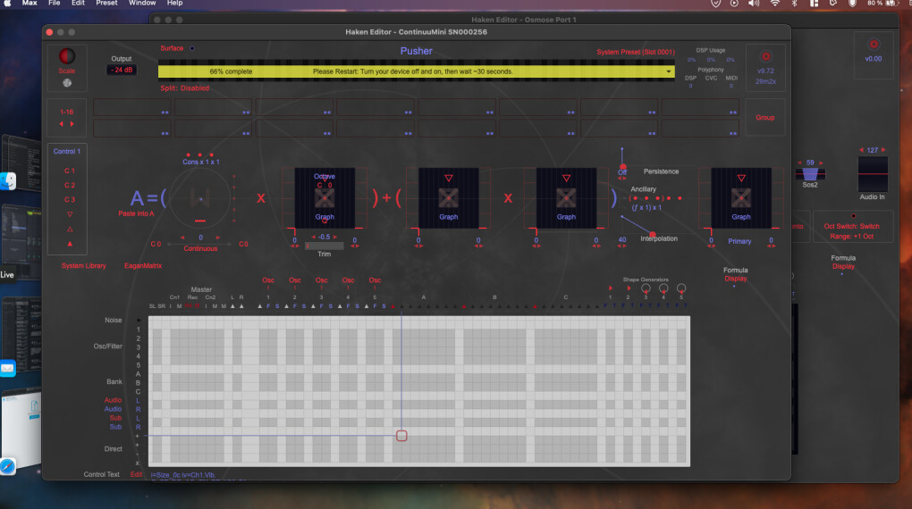Open the down triangle in third Graph box
The image size is (912, 509).
pyautogui.click(x=566, y=178)
